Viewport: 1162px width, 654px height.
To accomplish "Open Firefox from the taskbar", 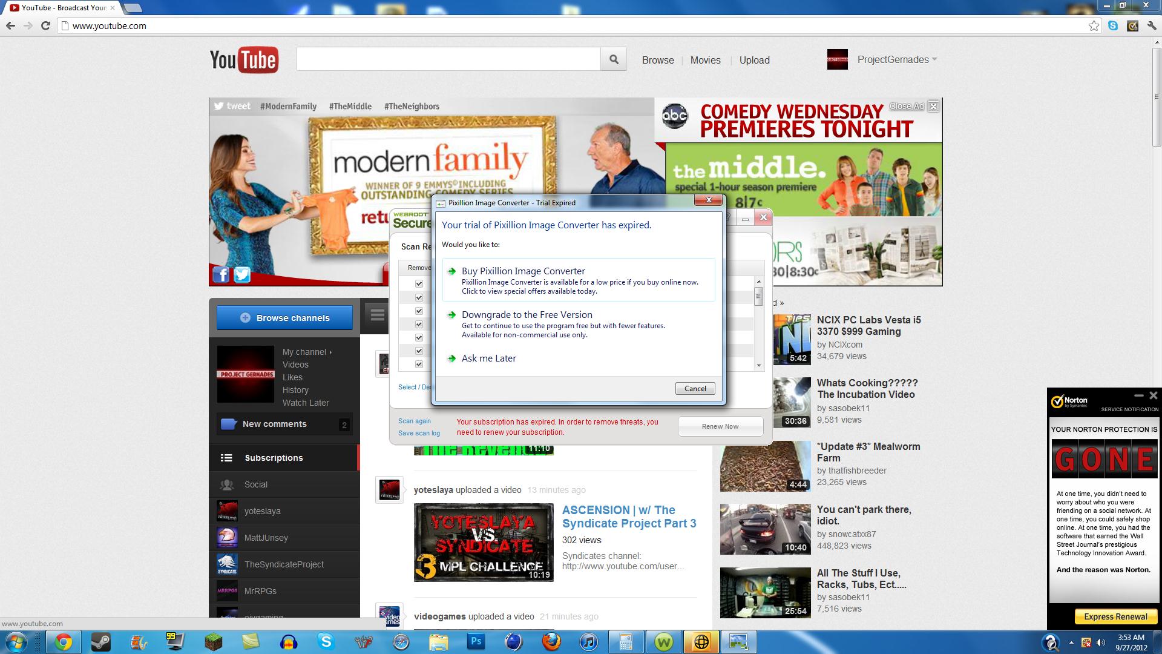I will (x=551, y=642).
